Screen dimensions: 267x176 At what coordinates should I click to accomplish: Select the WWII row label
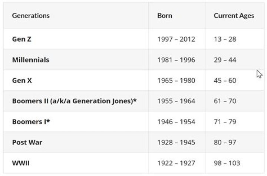(x=21, y=163)
